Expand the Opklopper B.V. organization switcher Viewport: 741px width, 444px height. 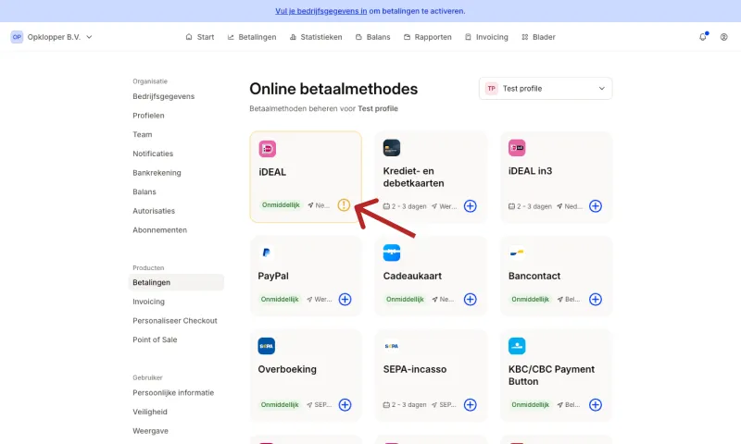click(x=52, y=37)
